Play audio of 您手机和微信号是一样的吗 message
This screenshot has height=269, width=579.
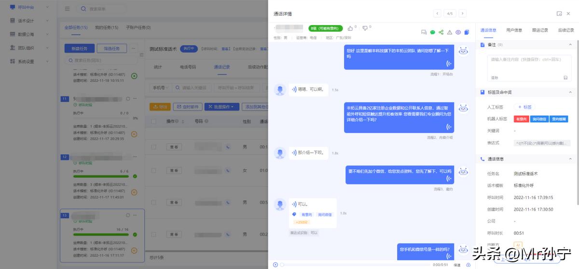(x=449, y=256)
